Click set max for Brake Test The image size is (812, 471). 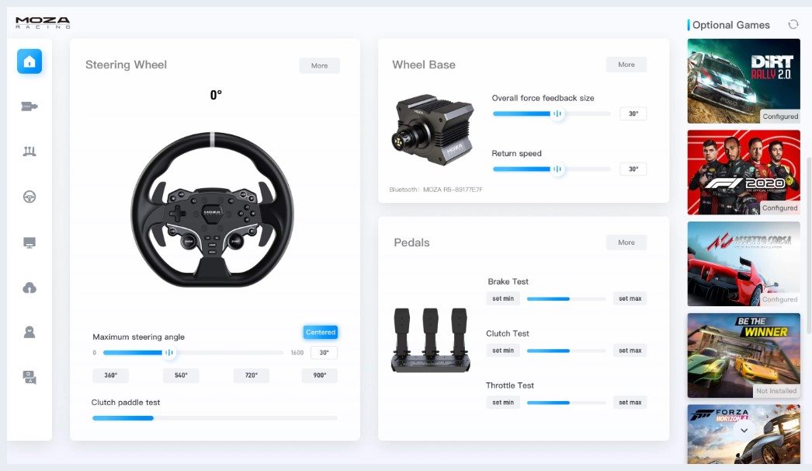coord(630,298)
